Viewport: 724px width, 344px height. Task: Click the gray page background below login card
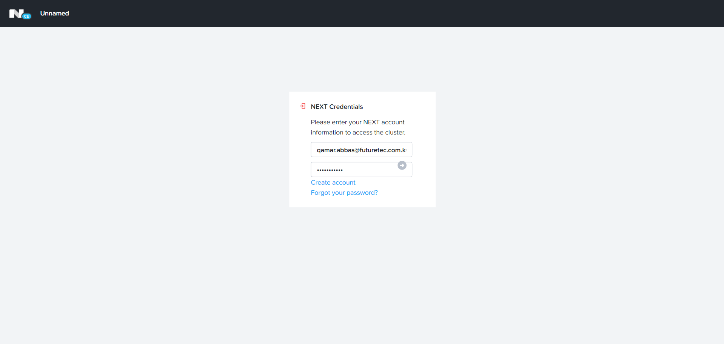(362, 271)
